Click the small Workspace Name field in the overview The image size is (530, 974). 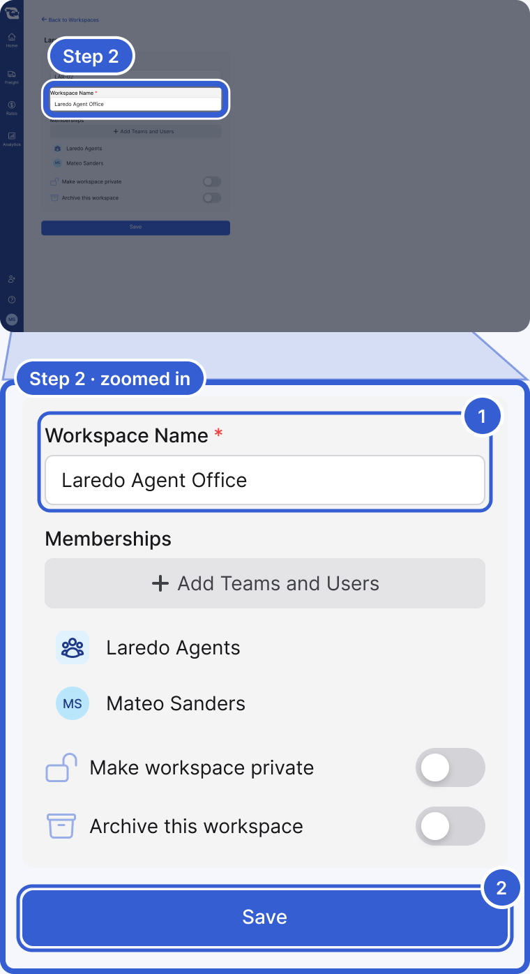135,104
